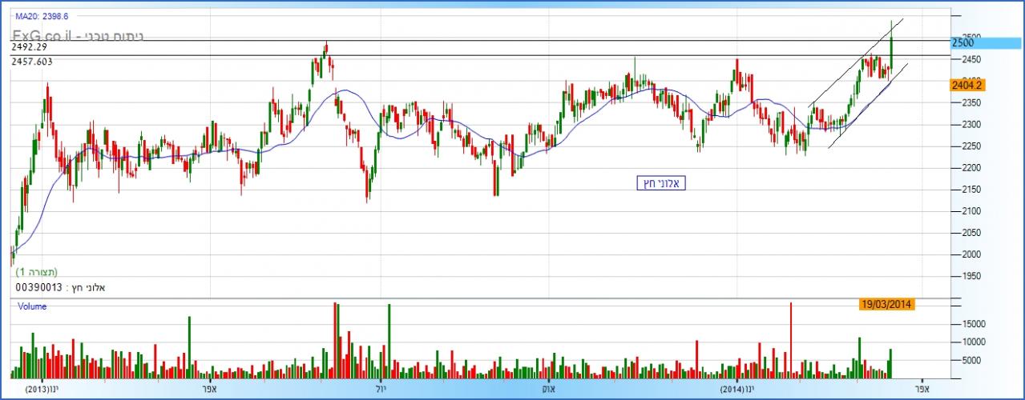The image size is (1025, 400).
Task: Click the אוק month axis label
Action: pyautogui.click(x=550, y=390)
